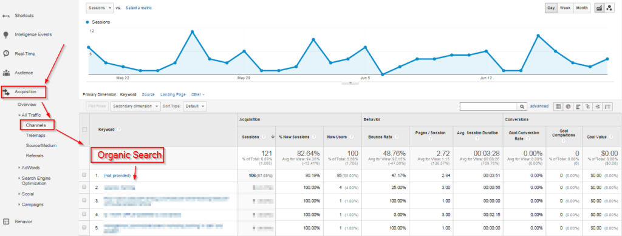Click the Plot Rows button
The height and width of the screenshot is (236, 622).
(x=97, y=107)
